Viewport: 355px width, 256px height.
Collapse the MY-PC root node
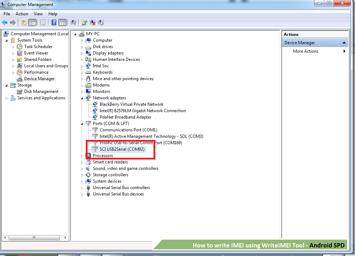pyautogui.click(x=75, y=34)
